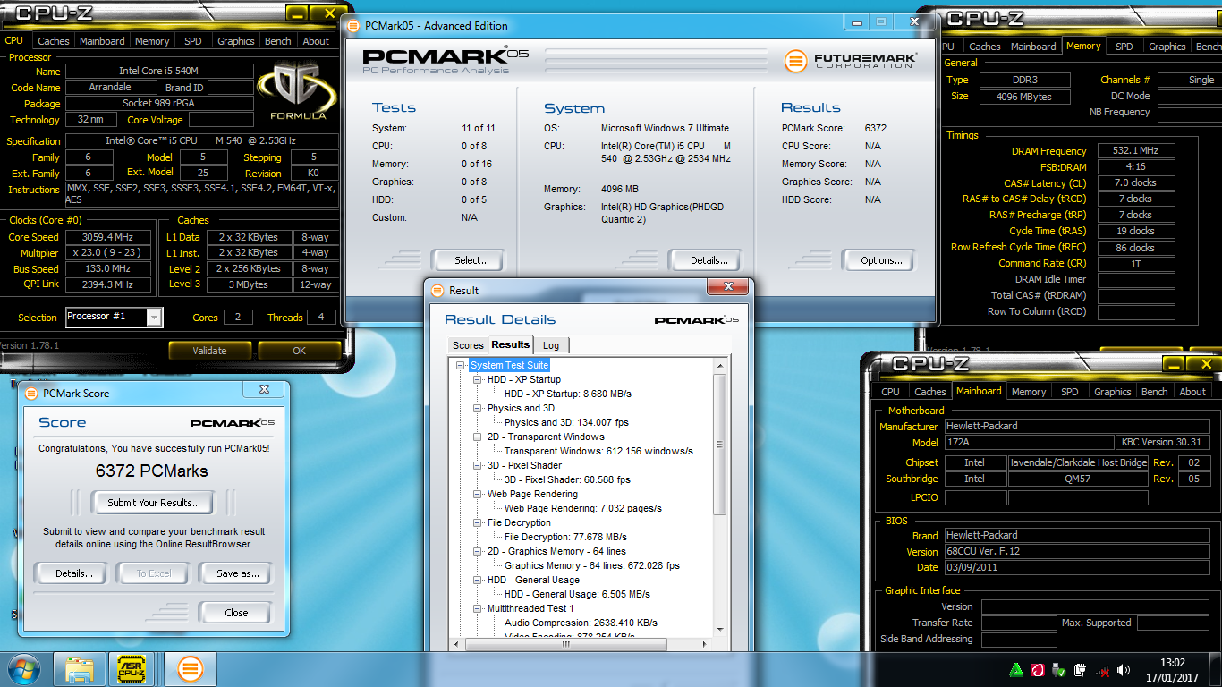Collapse the Multithreaded Test 1 node

pos(479,608)
